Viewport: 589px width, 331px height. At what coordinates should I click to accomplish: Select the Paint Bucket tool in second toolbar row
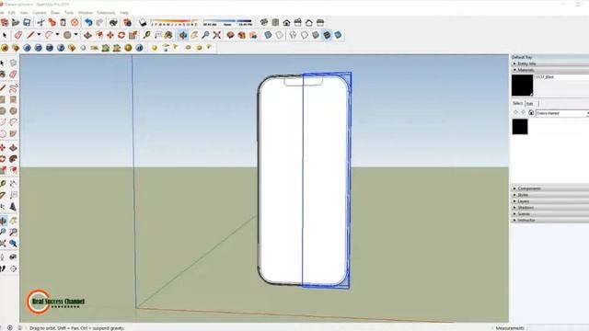168,35
